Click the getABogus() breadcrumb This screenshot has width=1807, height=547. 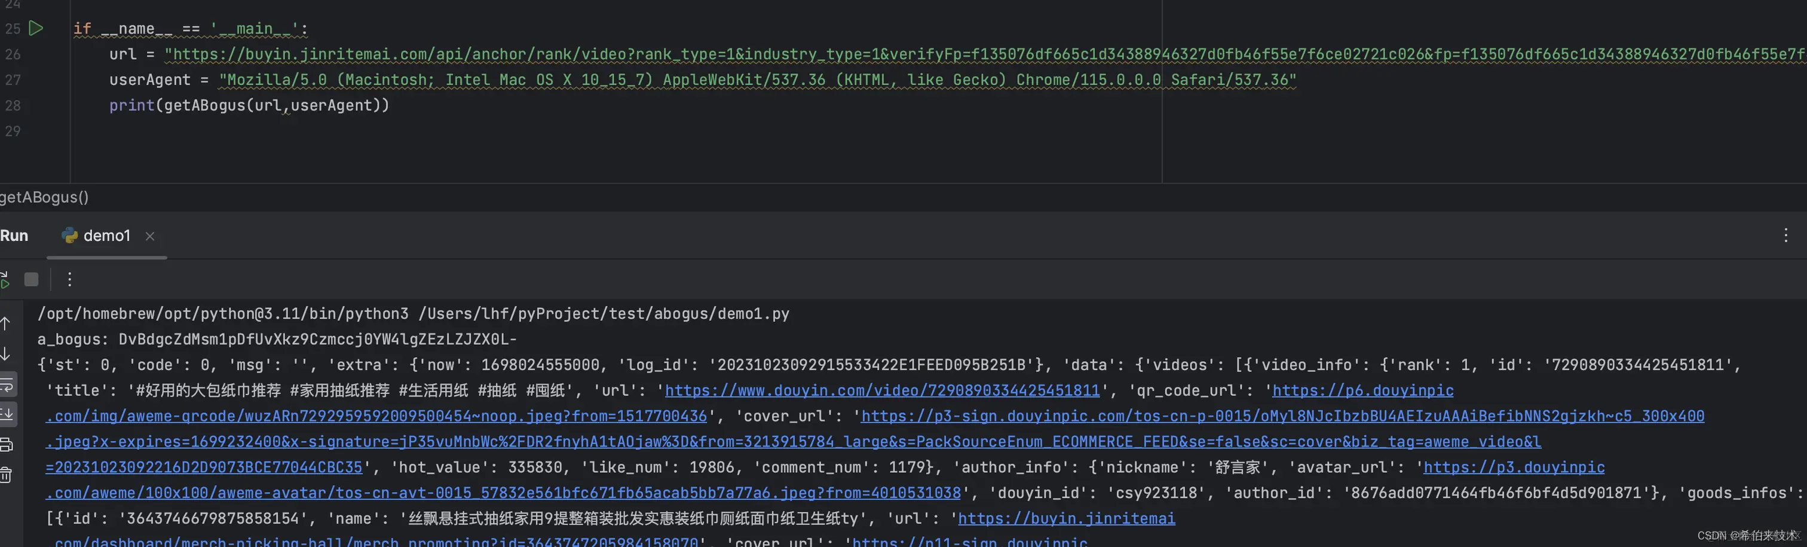pyautogui.click(x=44, y=197)
